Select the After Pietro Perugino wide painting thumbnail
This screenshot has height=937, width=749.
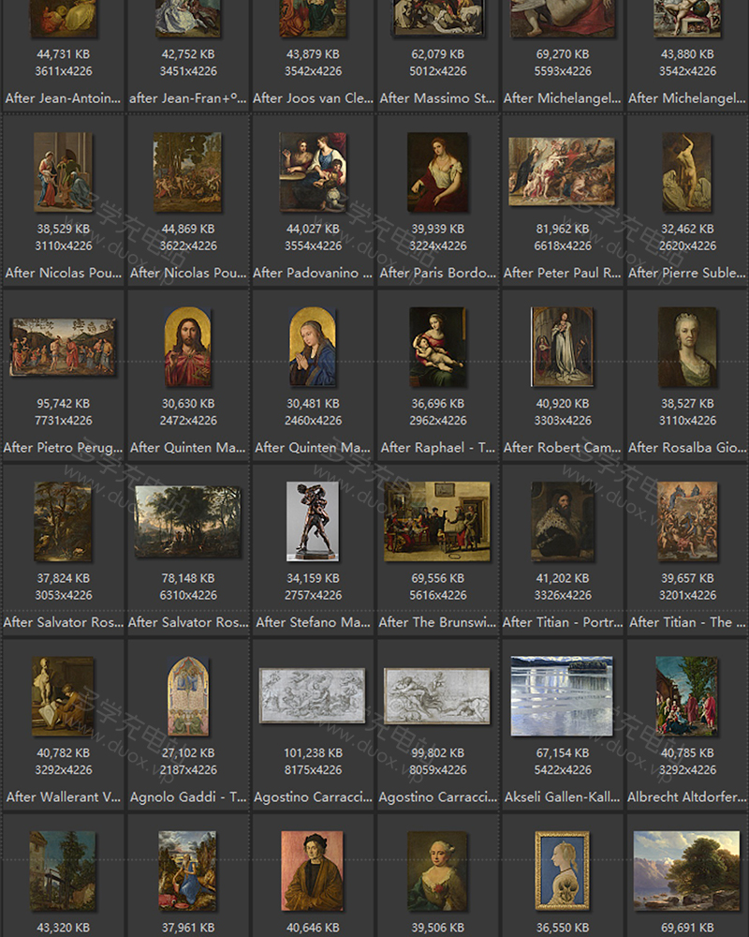click(x=63, y=347)
